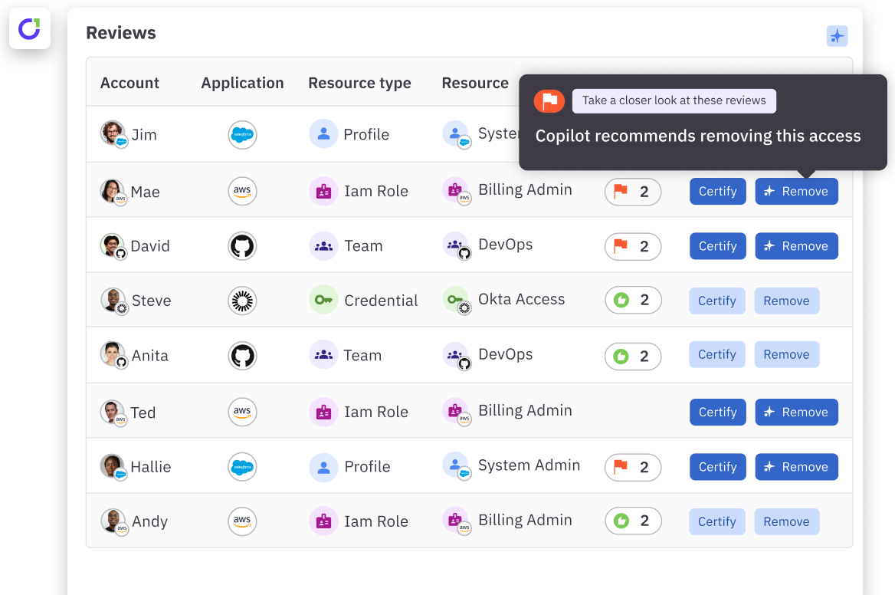Viewport: 895px width, 595px height.
Task: Click the Account column header
Action: (129, 83)
